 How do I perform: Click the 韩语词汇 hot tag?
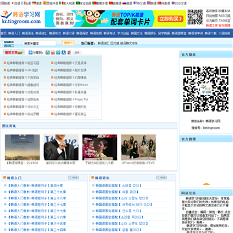pos(104,43)
